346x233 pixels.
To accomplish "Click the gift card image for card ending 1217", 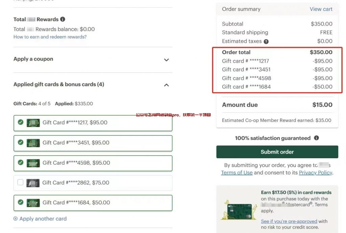I will point(33,123).
